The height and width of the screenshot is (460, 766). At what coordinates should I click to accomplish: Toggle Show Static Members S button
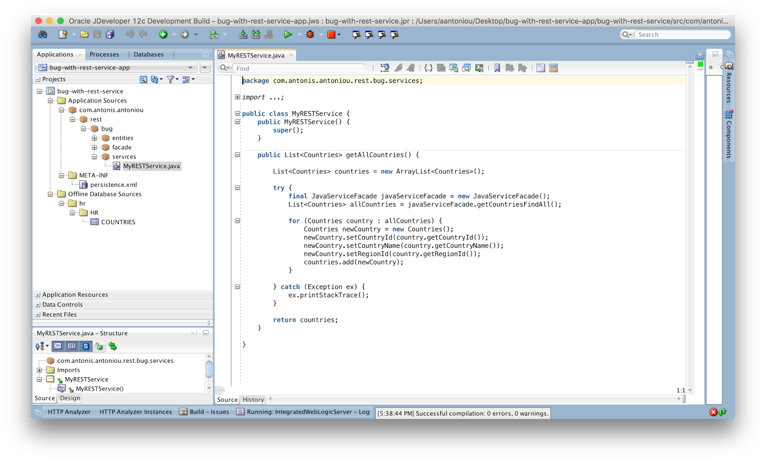(86, 346)
